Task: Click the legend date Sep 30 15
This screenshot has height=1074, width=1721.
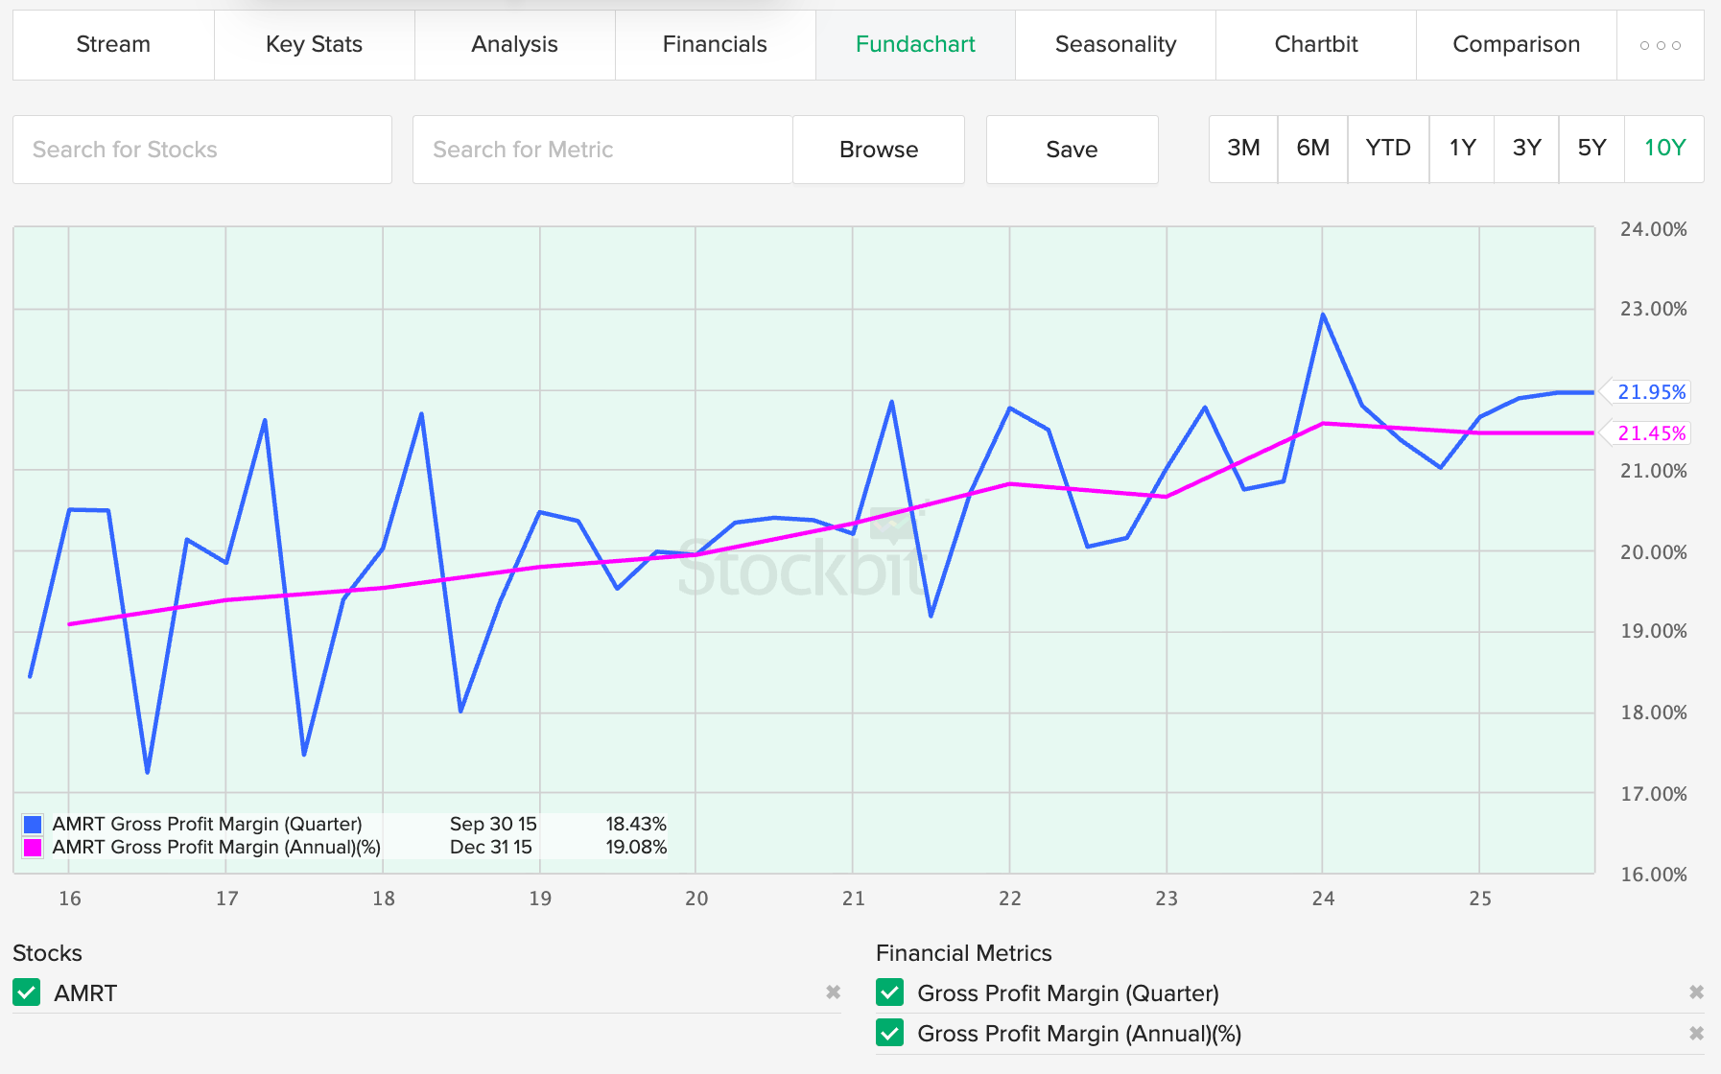Action: point(493,824)
